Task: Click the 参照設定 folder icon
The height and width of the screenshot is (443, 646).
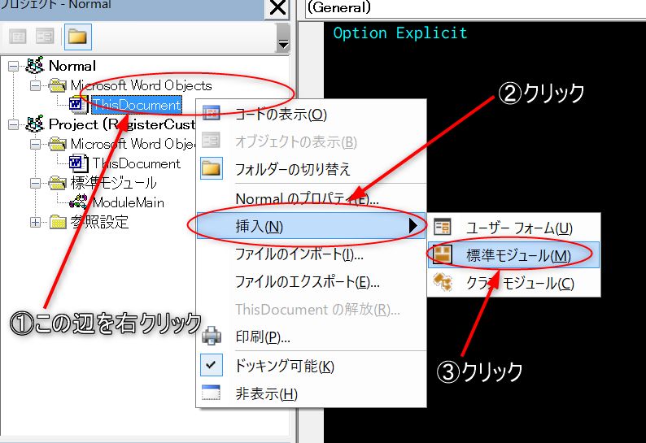Action: click(57, 222)
